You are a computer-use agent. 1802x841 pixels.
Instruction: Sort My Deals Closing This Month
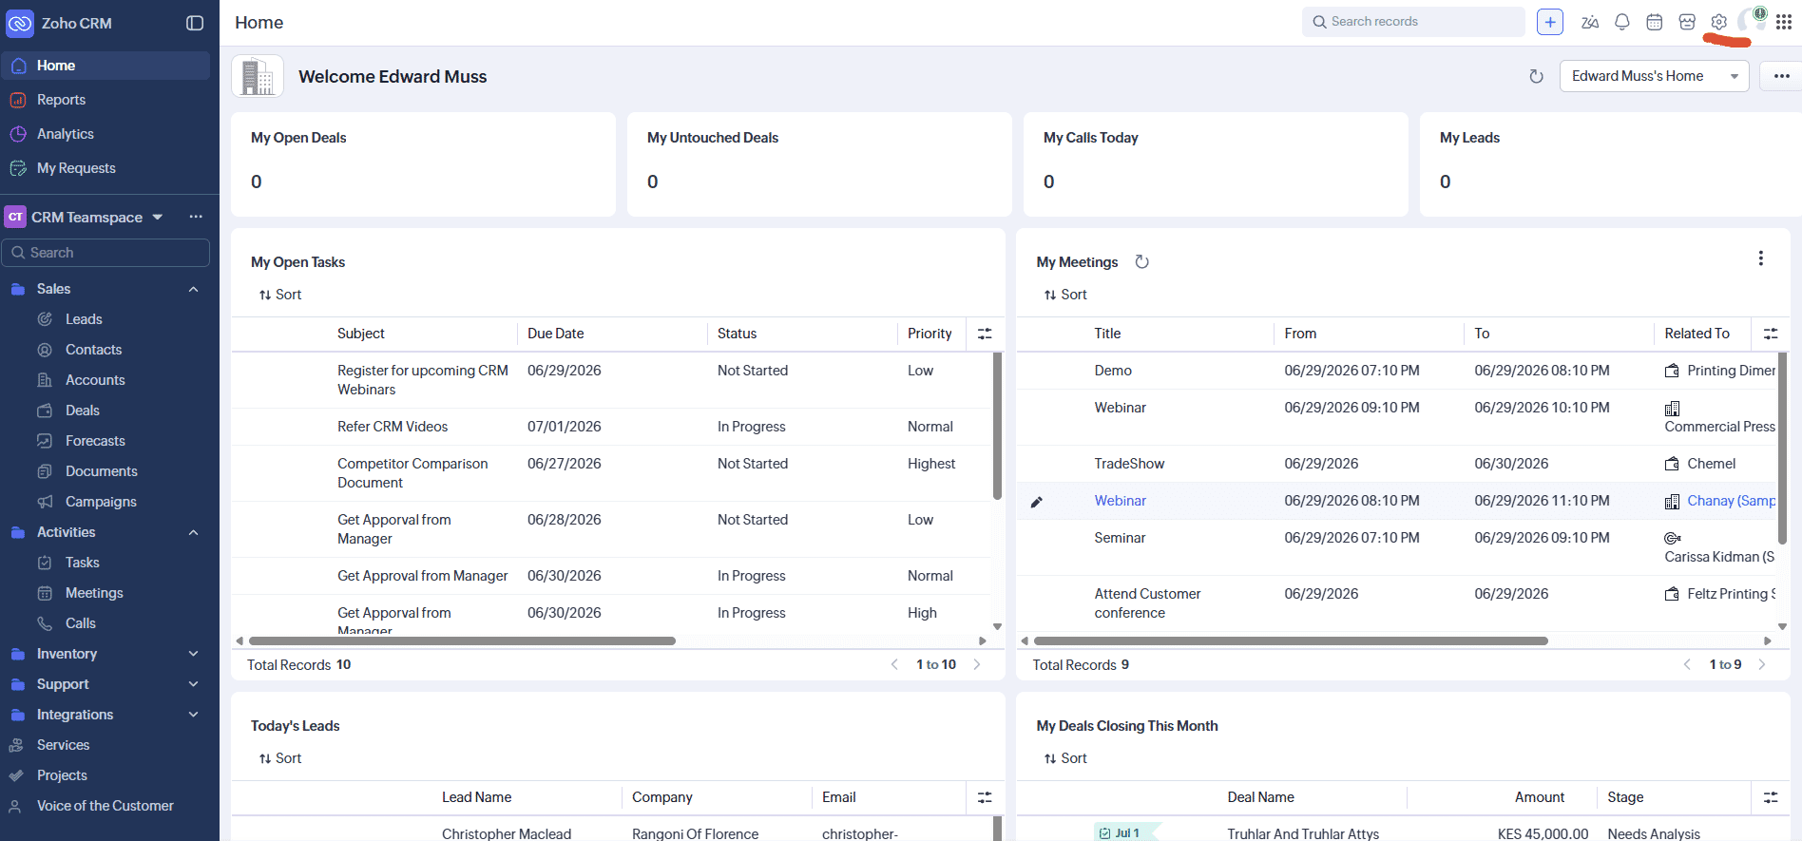[x=1065, y=758]
